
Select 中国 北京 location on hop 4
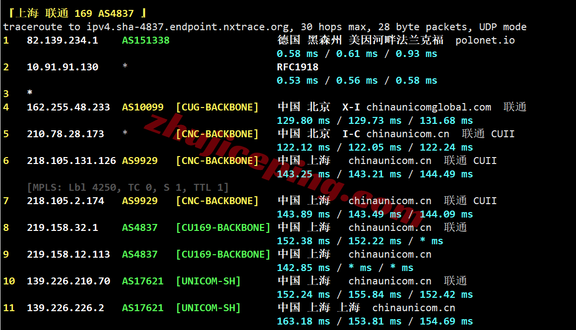tap(304, 107)
